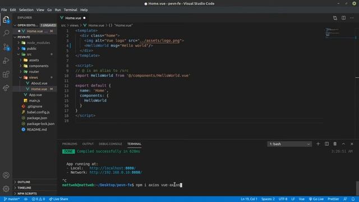Open notifications bell in status bar
This screenshot has height=202, width=359.
pos(353,199)
